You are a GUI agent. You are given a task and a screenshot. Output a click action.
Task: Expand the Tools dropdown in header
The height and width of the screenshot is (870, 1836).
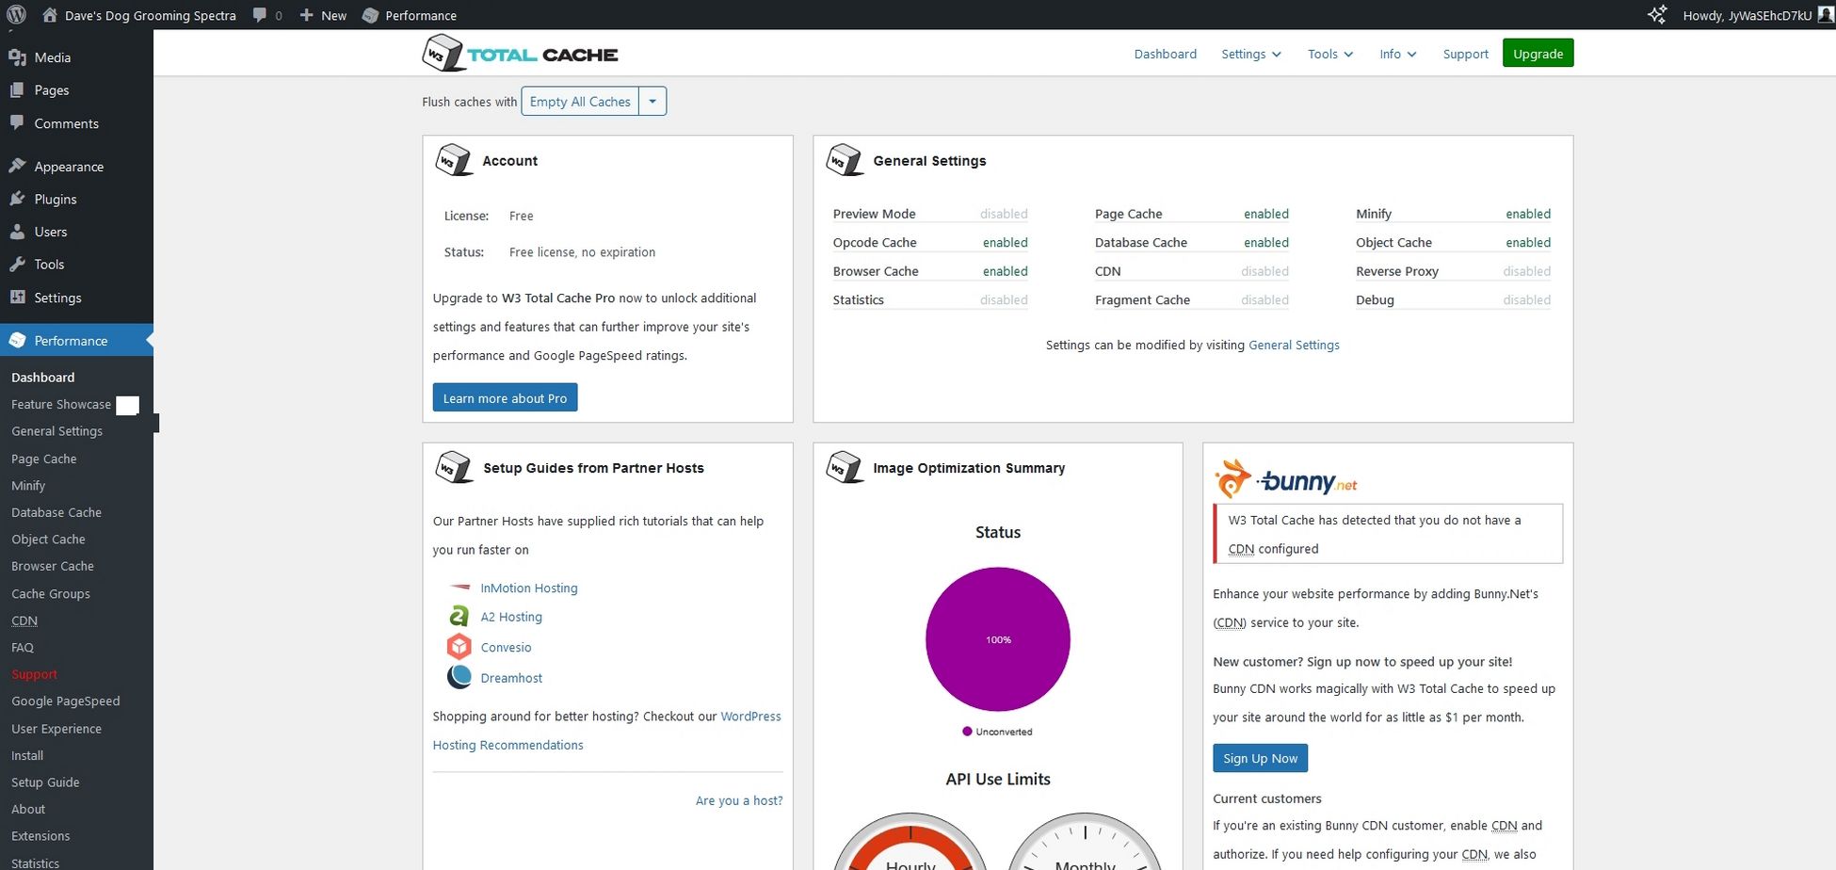tap(1329, 54)
